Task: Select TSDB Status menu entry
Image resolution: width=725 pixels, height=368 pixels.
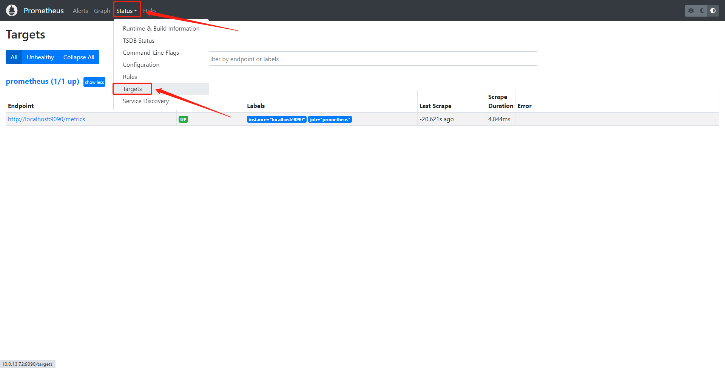Action: tap(161, 40)
